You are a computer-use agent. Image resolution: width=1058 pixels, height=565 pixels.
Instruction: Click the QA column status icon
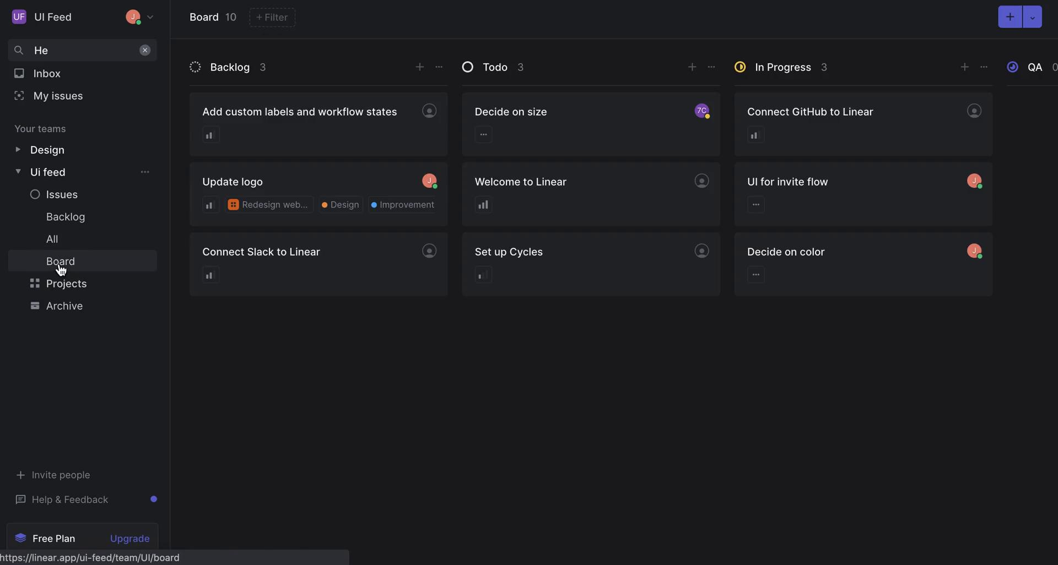tap(1013, 67)
